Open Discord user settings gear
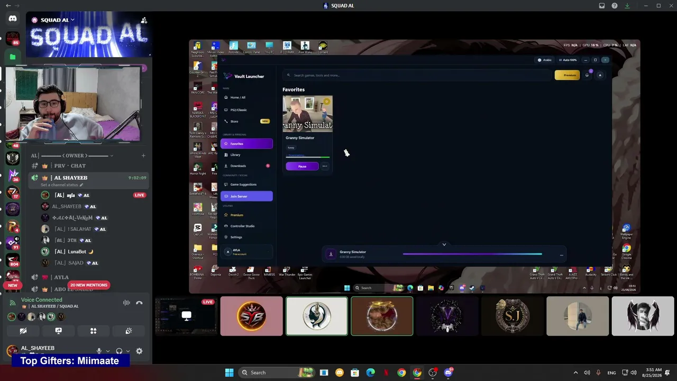This screenshot has width=677, height=381. tap(139, 351)
